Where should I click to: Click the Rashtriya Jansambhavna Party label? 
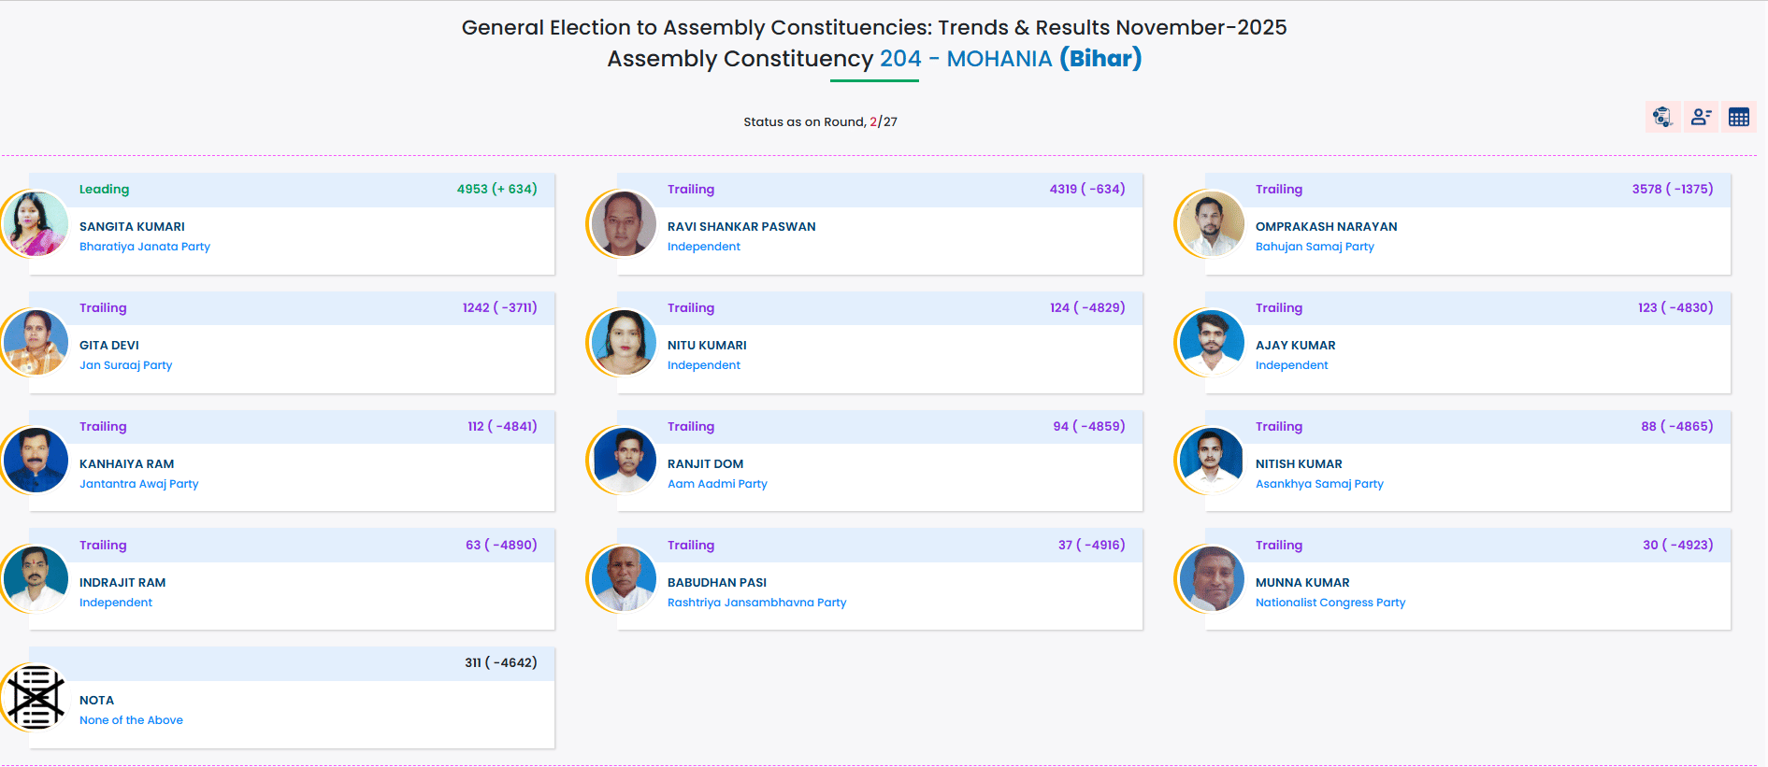[757, 603]
